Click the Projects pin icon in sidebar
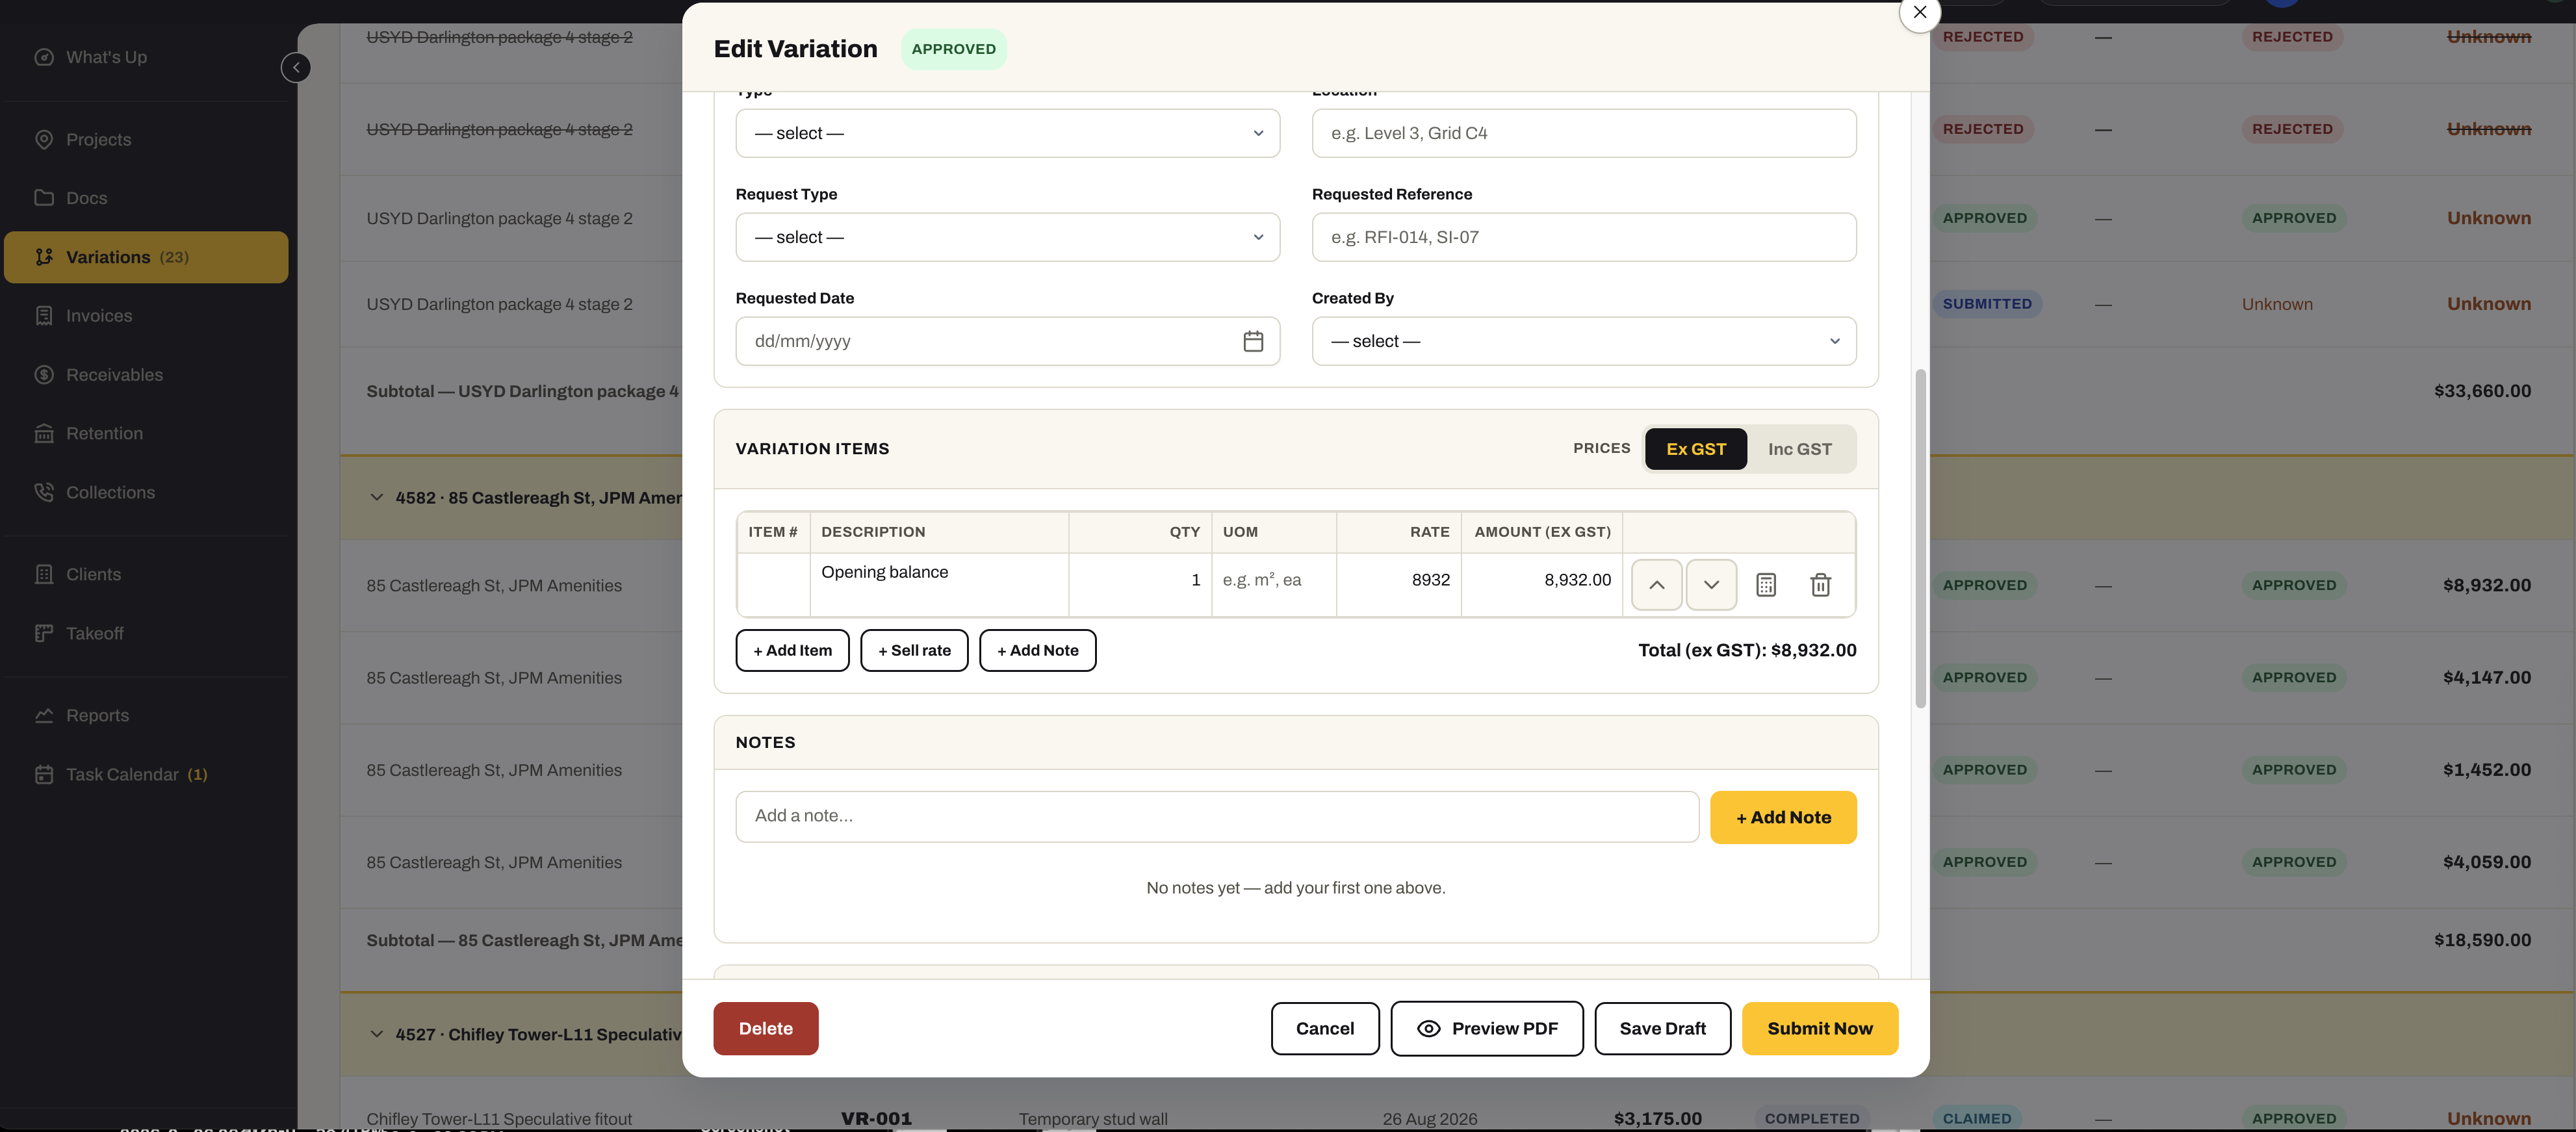This screenshot has width=2576, height=1132. 44,139
